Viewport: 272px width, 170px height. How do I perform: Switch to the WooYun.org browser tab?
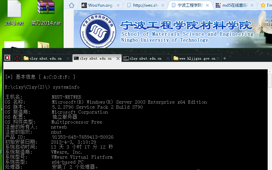pos(100,5)
